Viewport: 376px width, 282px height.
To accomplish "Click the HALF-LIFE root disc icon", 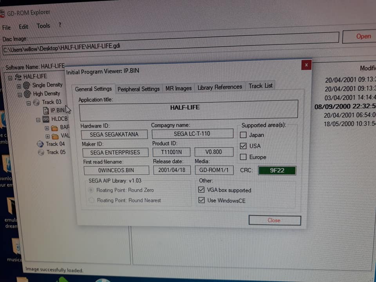I will click(x=18, y=77).
